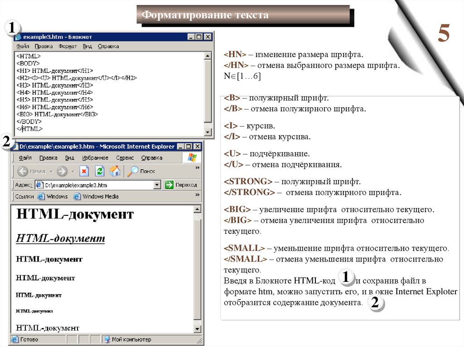Open Справка menu in Блокнот

coord(108,46)
